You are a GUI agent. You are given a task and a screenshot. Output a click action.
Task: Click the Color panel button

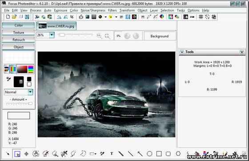click(x=18, y=25)
